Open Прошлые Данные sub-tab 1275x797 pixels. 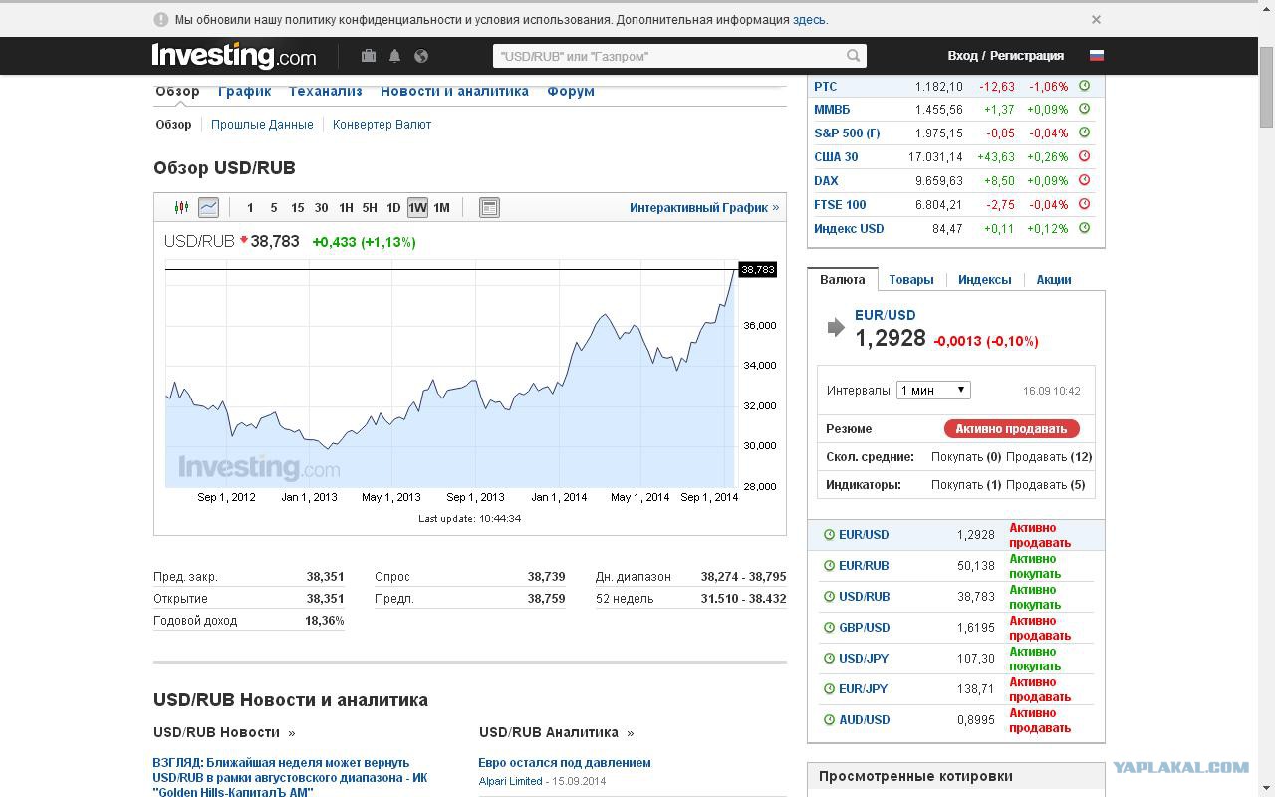(262, 125)
